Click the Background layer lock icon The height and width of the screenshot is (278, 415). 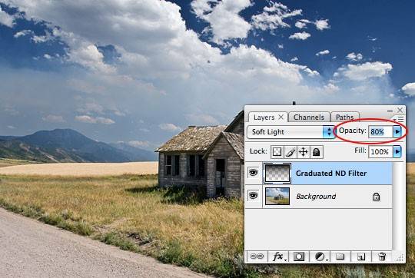376,197
